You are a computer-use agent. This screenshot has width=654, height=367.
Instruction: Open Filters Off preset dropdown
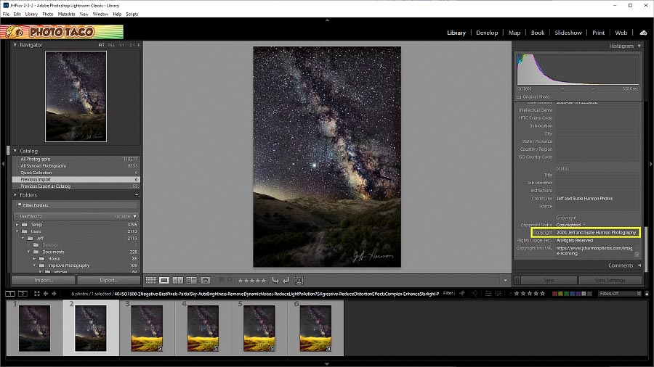click(619, 293)
